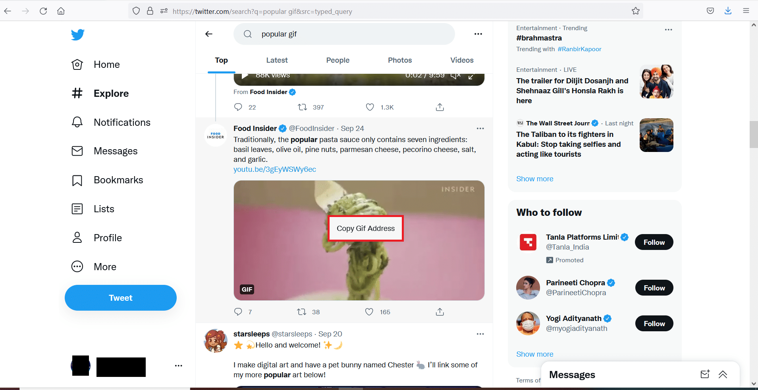Screen dimensions: 758x390
Task: Open Notifications from the sidebar
Action: (122, 122)
